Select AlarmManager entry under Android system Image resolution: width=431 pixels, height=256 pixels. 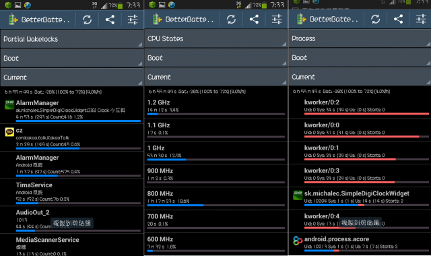[x=72, y=165]
